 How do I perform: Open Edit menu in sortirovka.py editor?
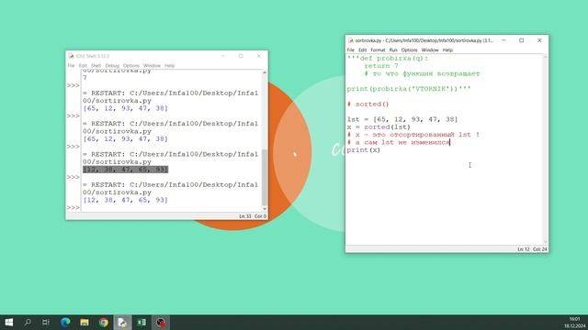362,50
